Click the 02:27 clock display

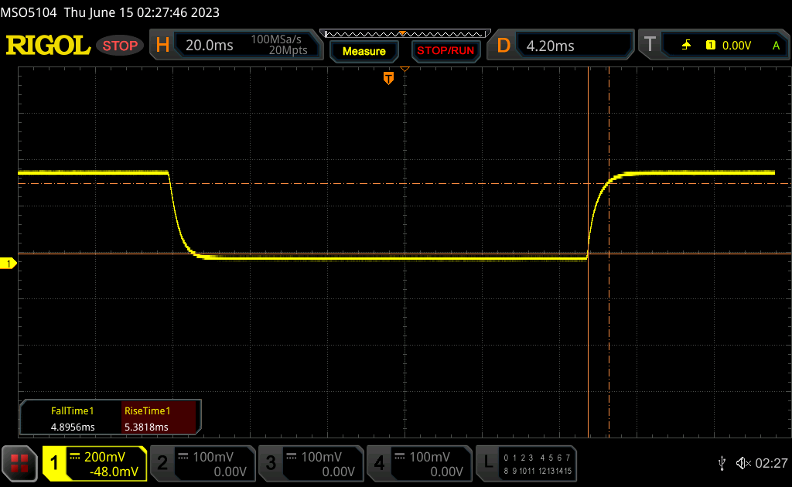(x=771, y=463)
